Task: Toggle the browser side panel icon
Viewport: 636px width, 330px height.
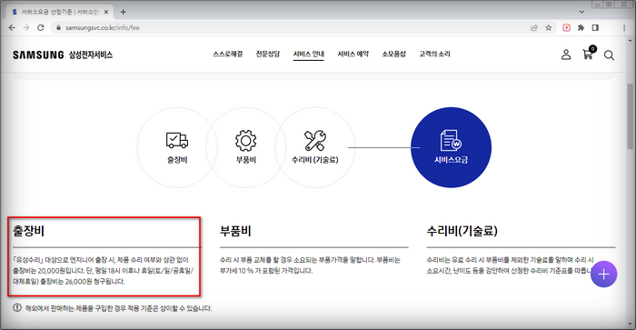Action: [595, 27]
